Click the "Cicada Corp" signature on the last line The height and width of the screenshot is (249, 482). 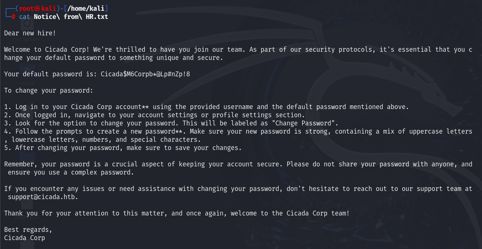point(25,238)
